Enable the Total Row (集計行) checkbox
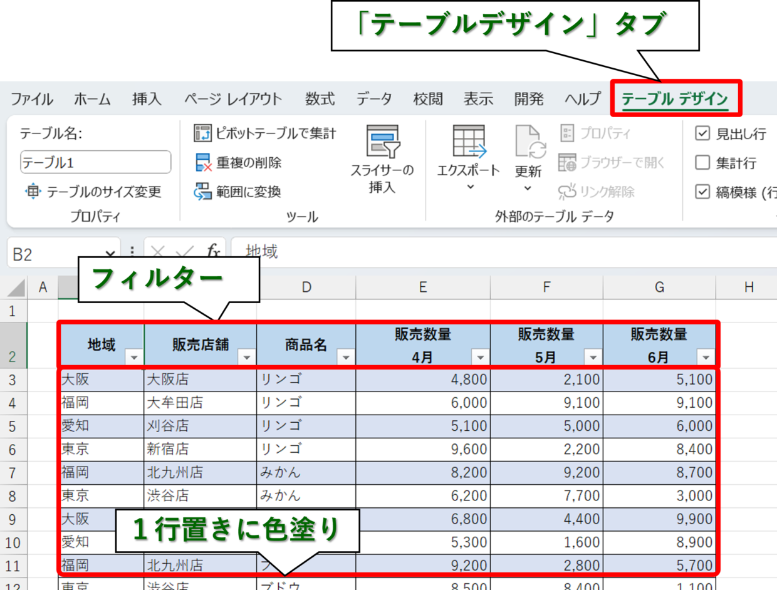Image resolution: width=777 pixels, height=590 pixels. click(702, 163)
